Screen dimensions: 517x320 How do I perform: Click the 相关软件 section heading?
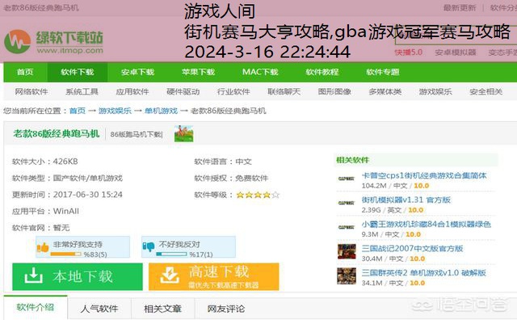point(352,160)
